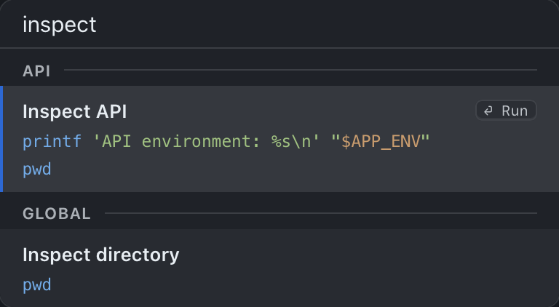Click the printf 'API environment' command line
Viewport: 559px width, 307px height.
[x=226, y=141]
